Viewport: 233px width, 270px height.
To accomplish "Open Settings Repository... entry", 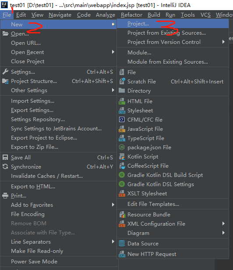I will point(58,119).
